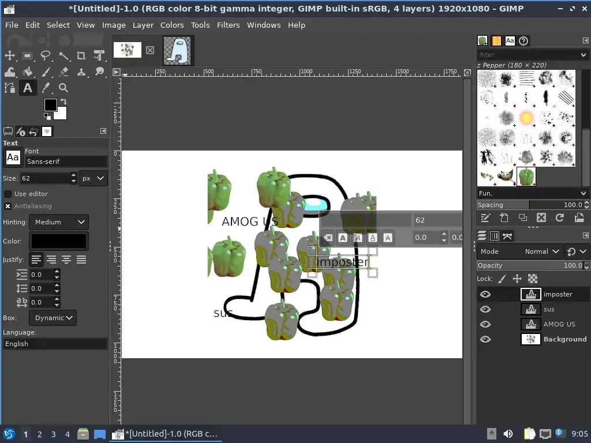Delete the selected brush
This screenshot has width=591, height=443.
point(541,217)
